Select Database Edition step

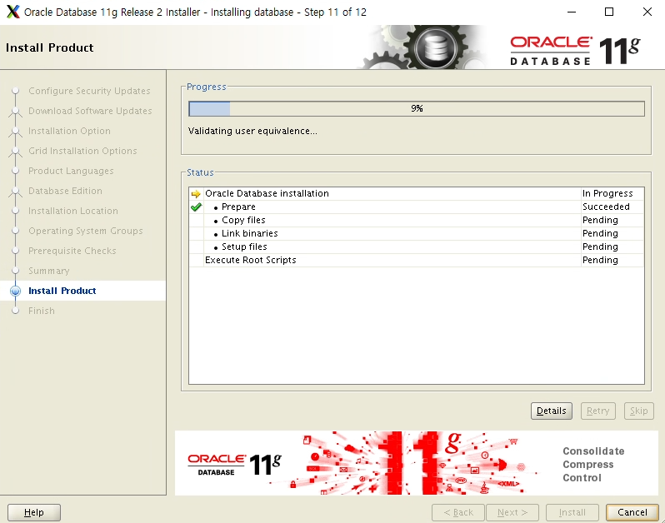(x=65, y=191)
